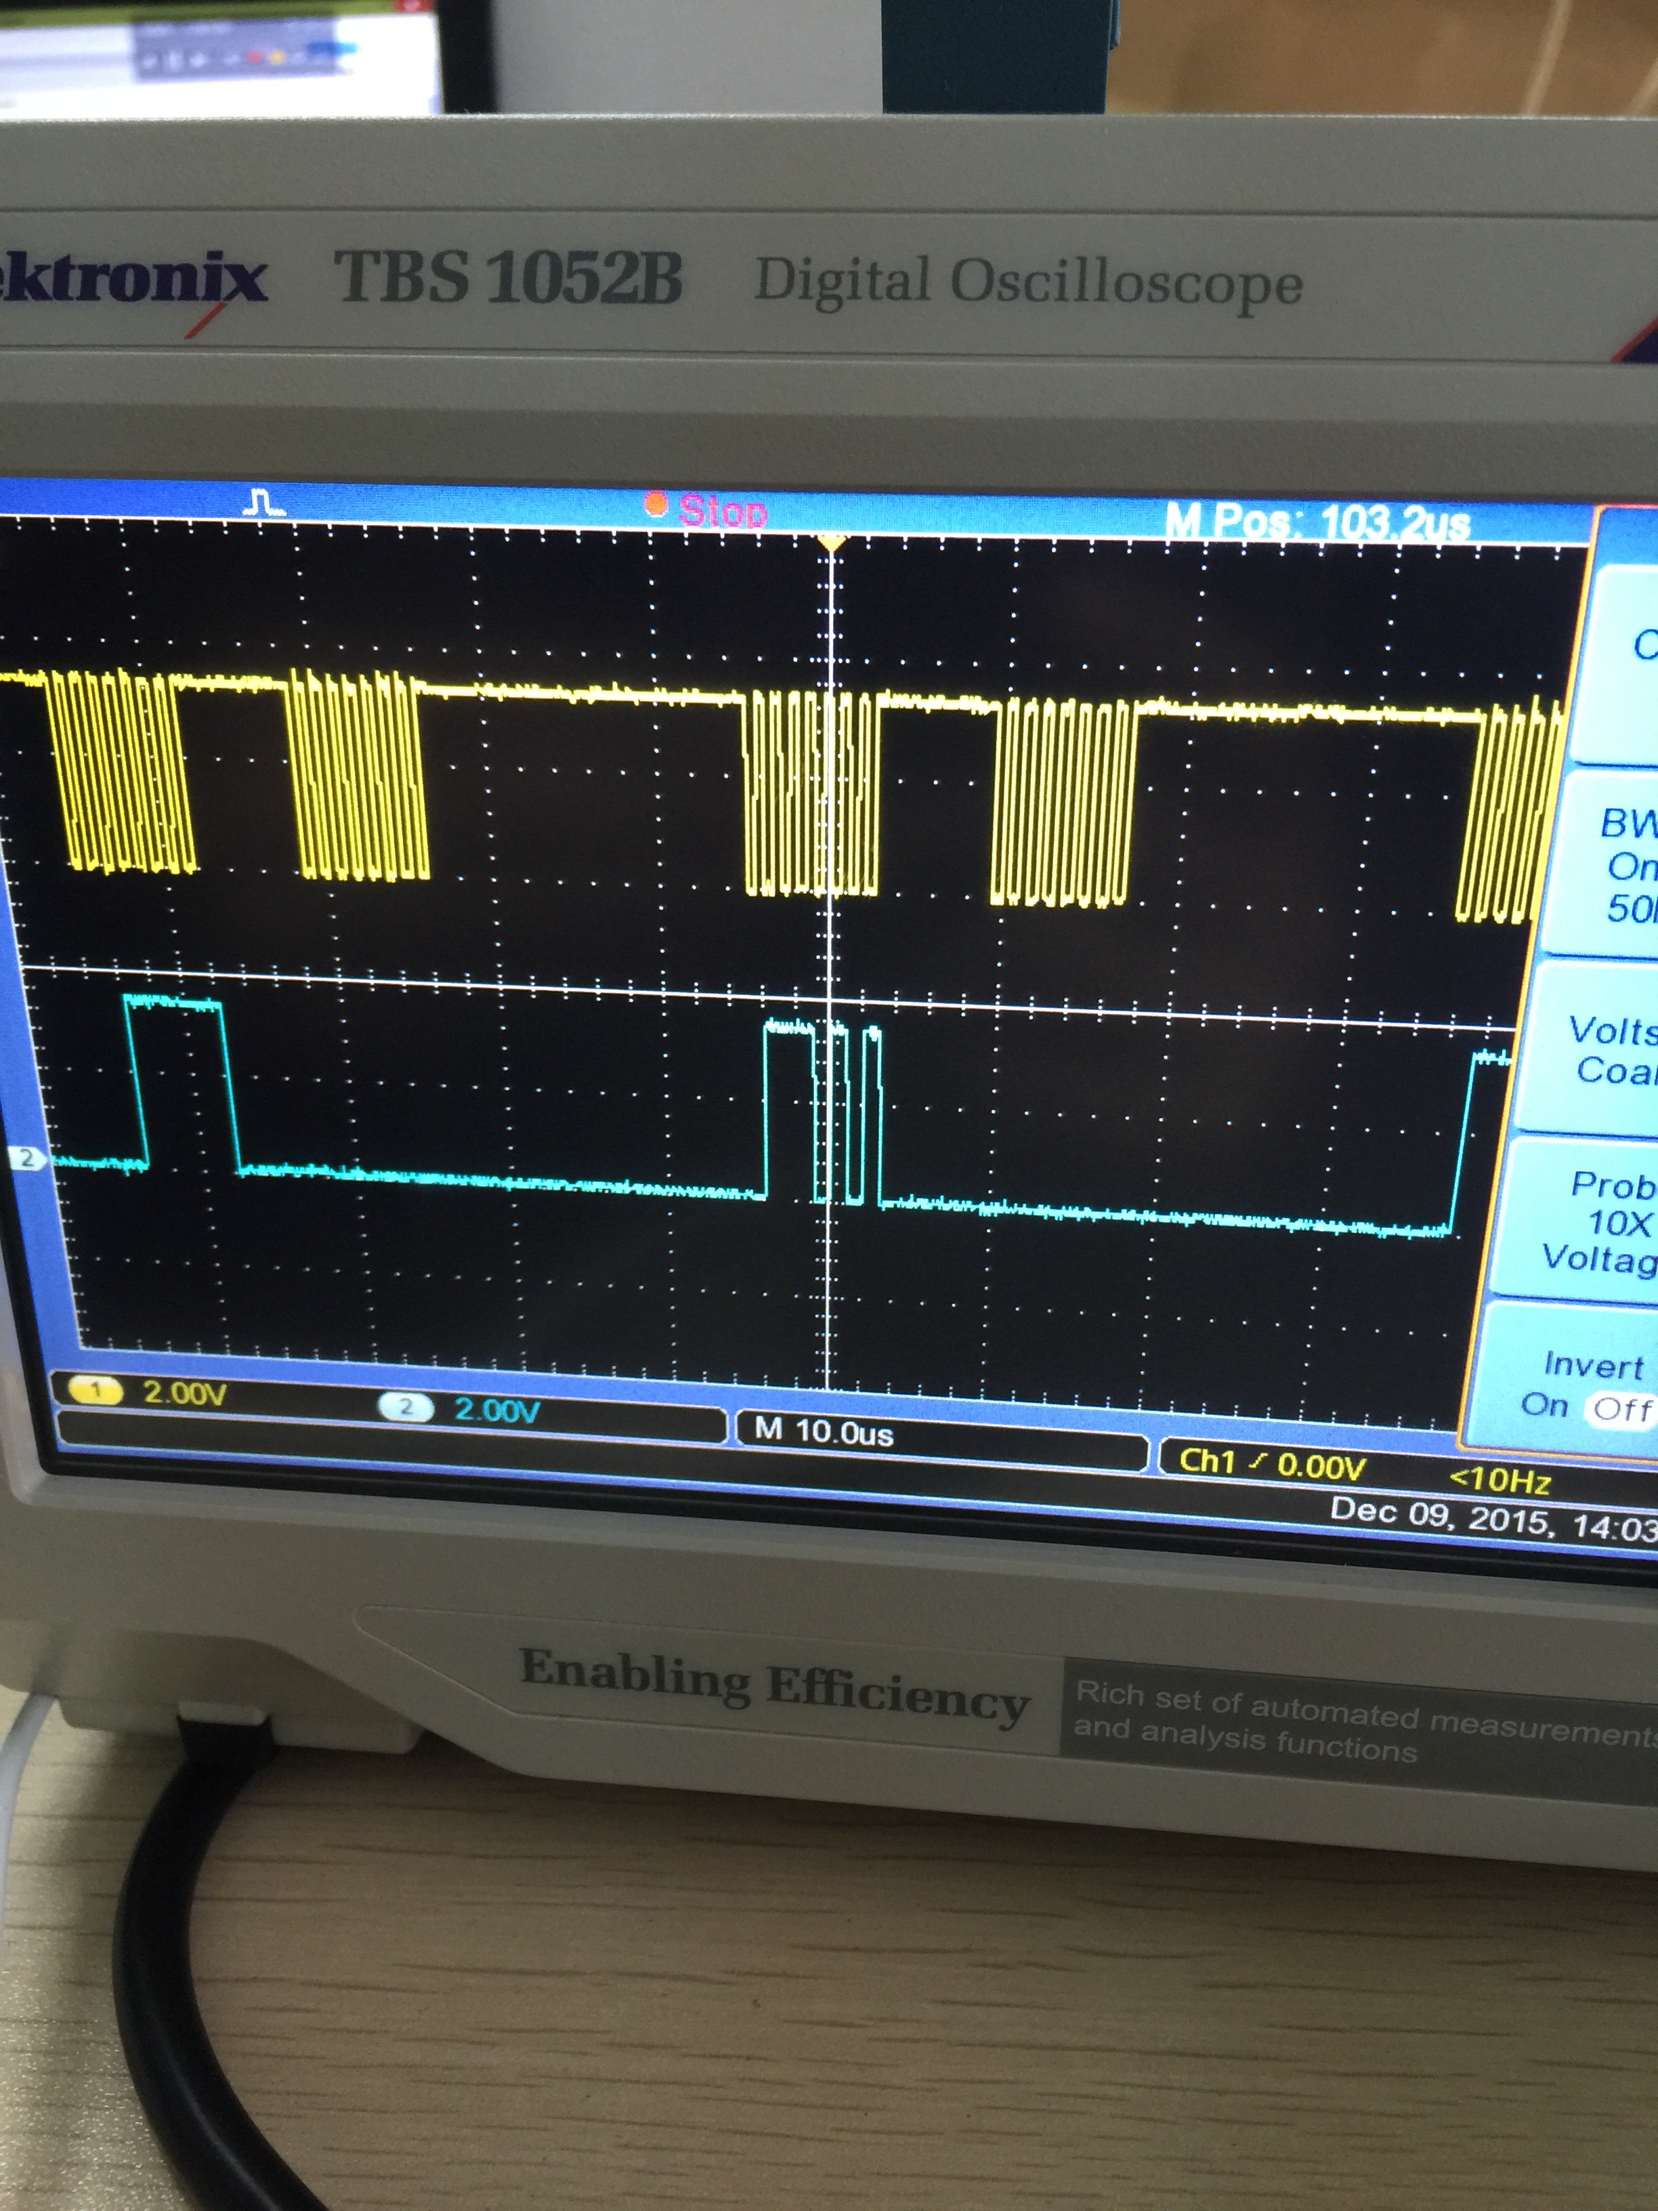
Task: Toggle Invert to On
Action: click(x=1544, y=1404)
